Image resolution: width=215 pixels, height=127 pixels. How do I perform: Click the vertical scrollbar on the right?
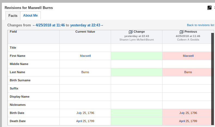[213, 79]
